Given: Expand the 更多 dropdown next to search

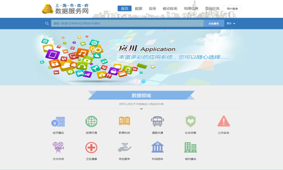Looking at the screenshot, I should [x=231, y=23].
